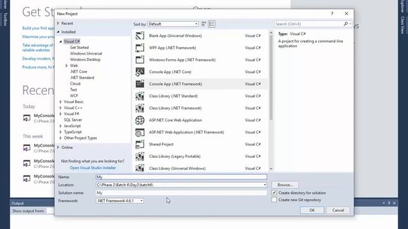Click the Cancel button
Image resolution: width=408 pixels, height=229 pixels.
tap(338, 211)
